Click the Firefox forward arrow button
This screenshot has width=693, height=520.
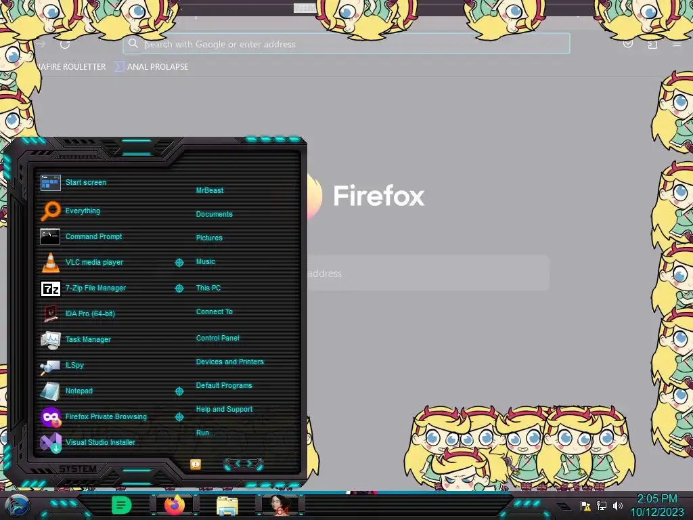[x=41, y=44]
